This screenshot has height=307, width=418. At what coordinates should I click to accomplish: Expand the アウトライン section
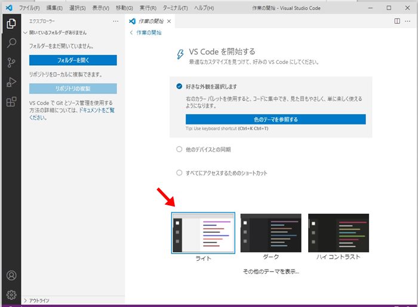coord(37,300)
